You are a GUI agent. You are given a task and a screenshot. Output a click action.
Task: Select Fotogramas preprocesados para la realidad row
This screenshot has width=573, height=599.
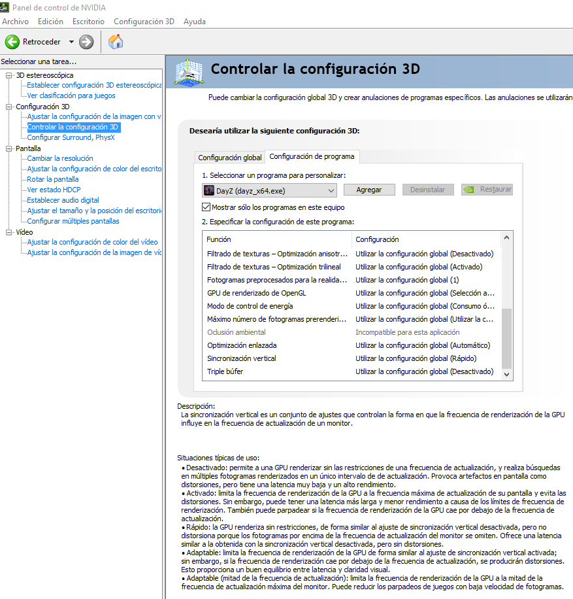point(352,280)
